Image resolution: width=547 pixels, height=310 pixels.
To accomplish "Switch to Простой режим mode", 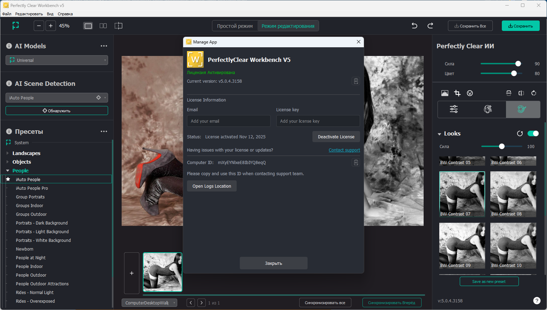I will [235, 26].
